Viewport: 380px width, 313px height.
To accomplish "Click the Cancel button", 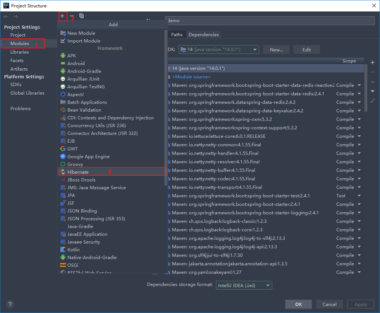I will pos(329,304).
